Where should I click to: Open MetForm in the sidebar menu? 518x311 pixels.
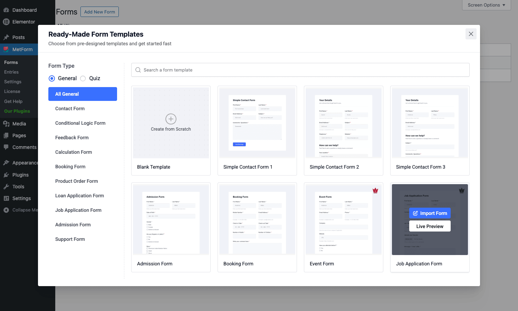19,49
